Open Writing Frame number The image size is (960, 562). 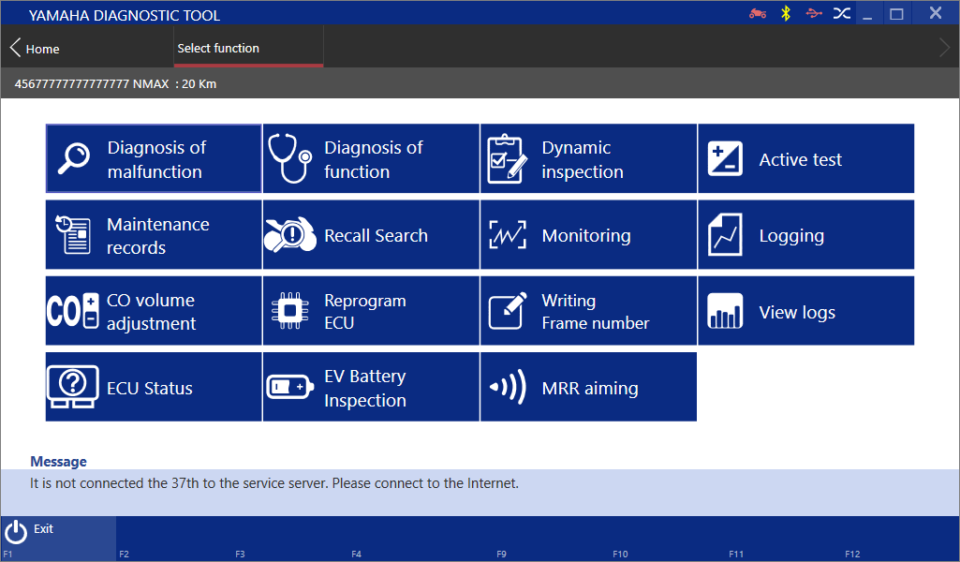point(588,310)
